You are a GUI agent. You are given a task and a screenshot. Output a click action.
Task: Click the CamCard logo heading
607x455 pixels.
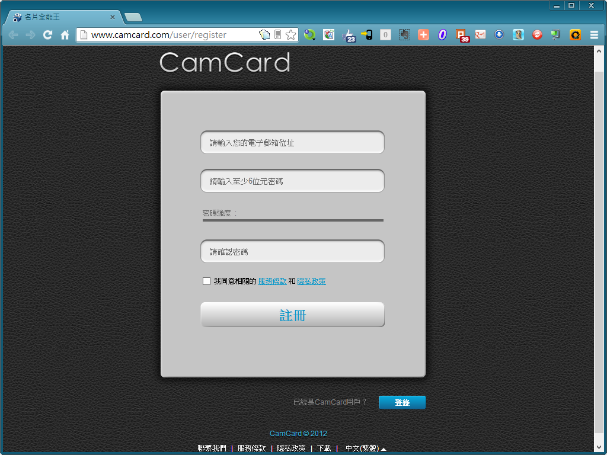click(225, 62)
